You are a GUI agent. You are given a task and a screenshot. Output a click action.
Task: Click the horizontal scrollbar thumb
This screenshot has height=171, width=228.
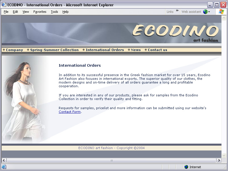pyautogui.click(x=111, y=160)
